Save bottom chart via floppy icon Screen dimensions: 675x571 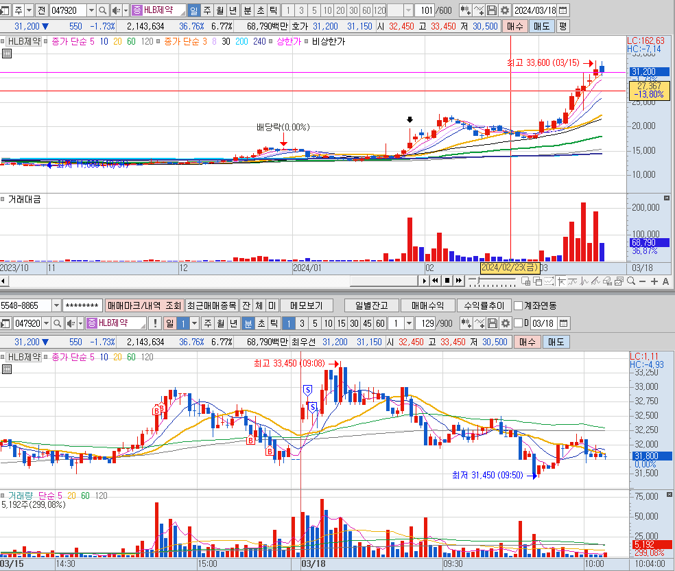point(493,323)
